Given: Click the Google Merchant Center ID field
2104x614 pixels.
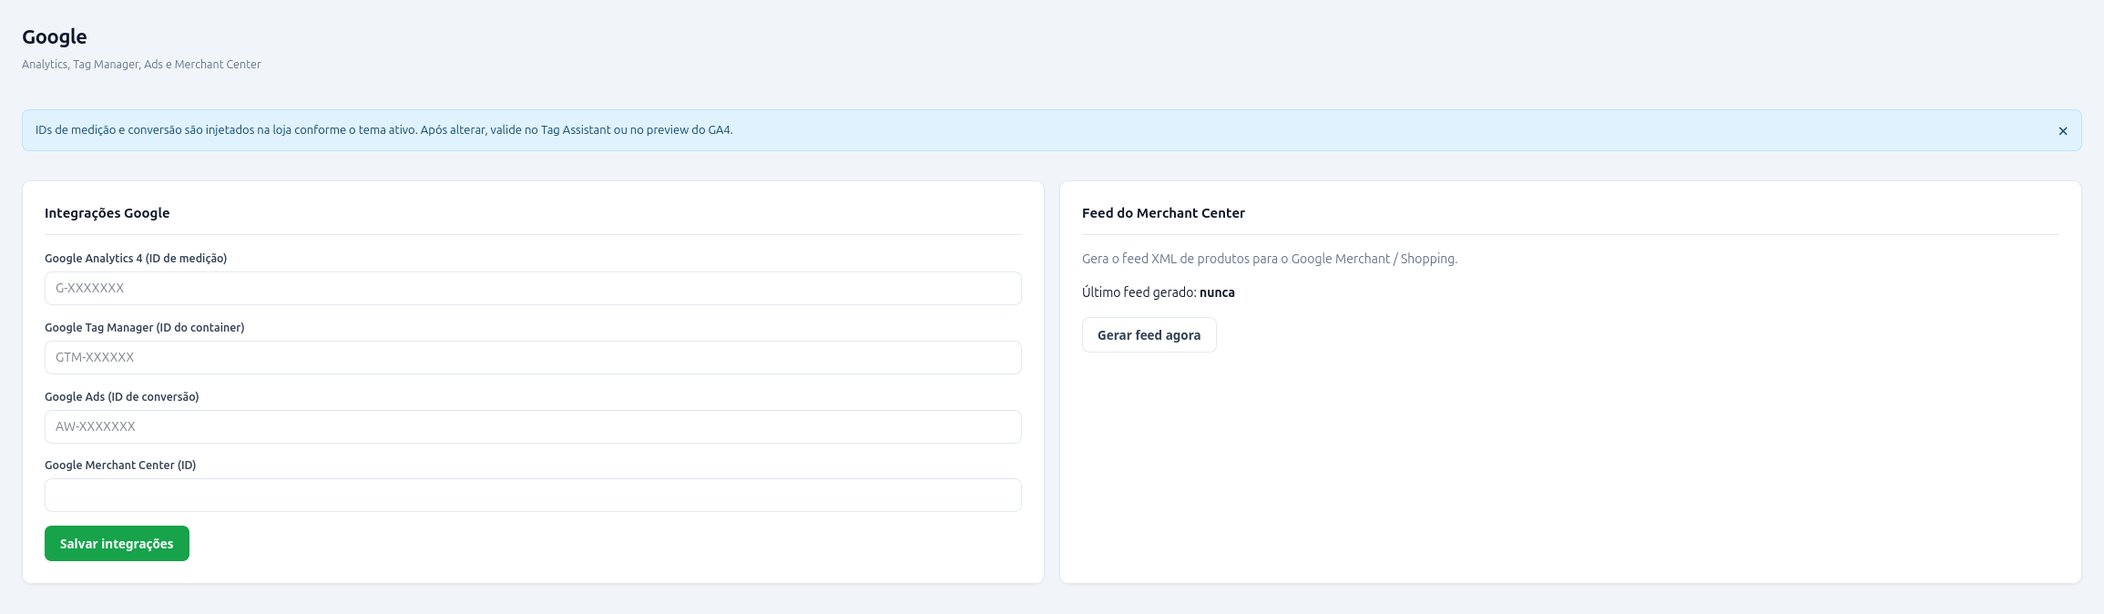Looking at the screenshot, I should 533,495.
